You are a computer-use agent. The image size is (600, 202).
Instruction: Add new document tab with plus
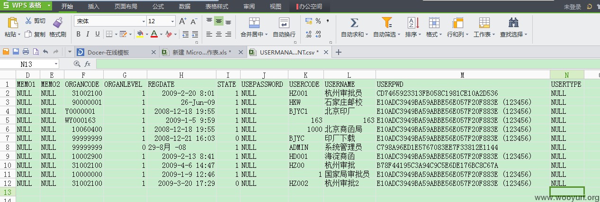[x=339, y=52]
